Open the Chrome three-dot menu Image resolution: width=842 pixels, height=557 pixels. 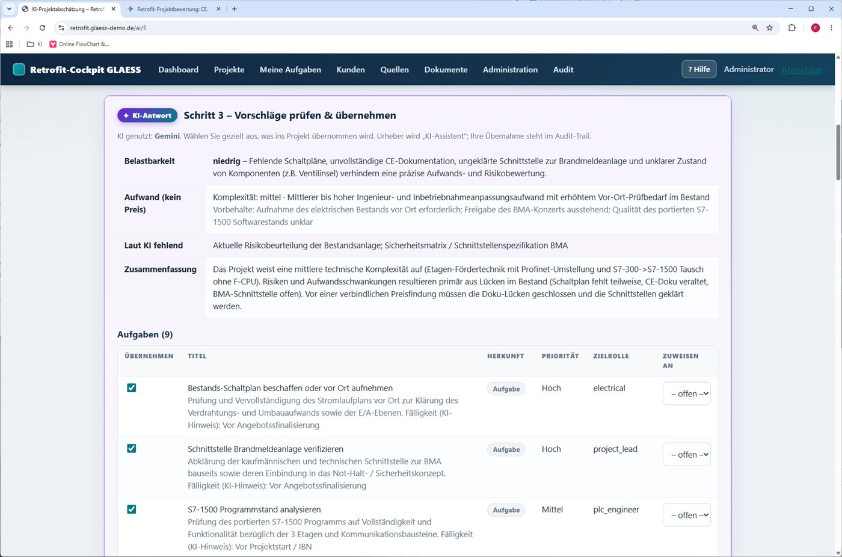point(832,28)
